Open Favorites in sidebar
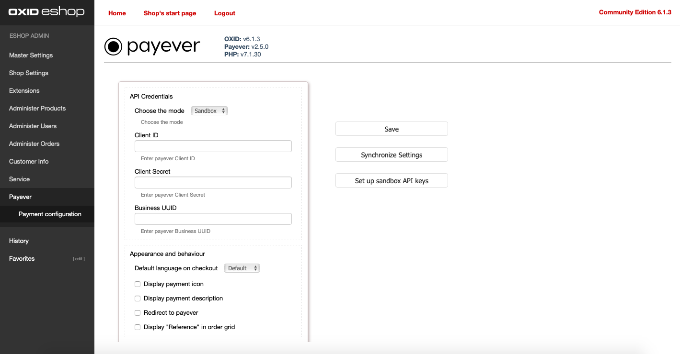Viewport: 680px width, 354px height. [x=22, y=259]
